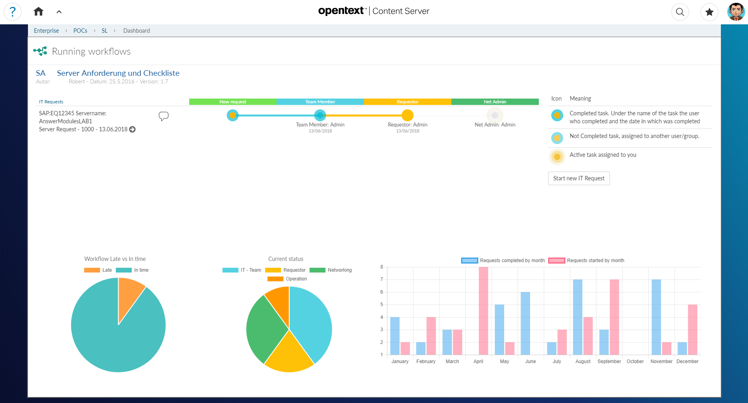The image size is (748, 403).
Task: Click the 'Team Member: Admin' label
Action: click(x=320, y=125)
